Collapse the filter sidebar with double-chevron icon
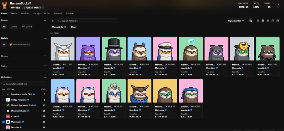The height and width of the screenshot is (131, 284). pos(52,21)
